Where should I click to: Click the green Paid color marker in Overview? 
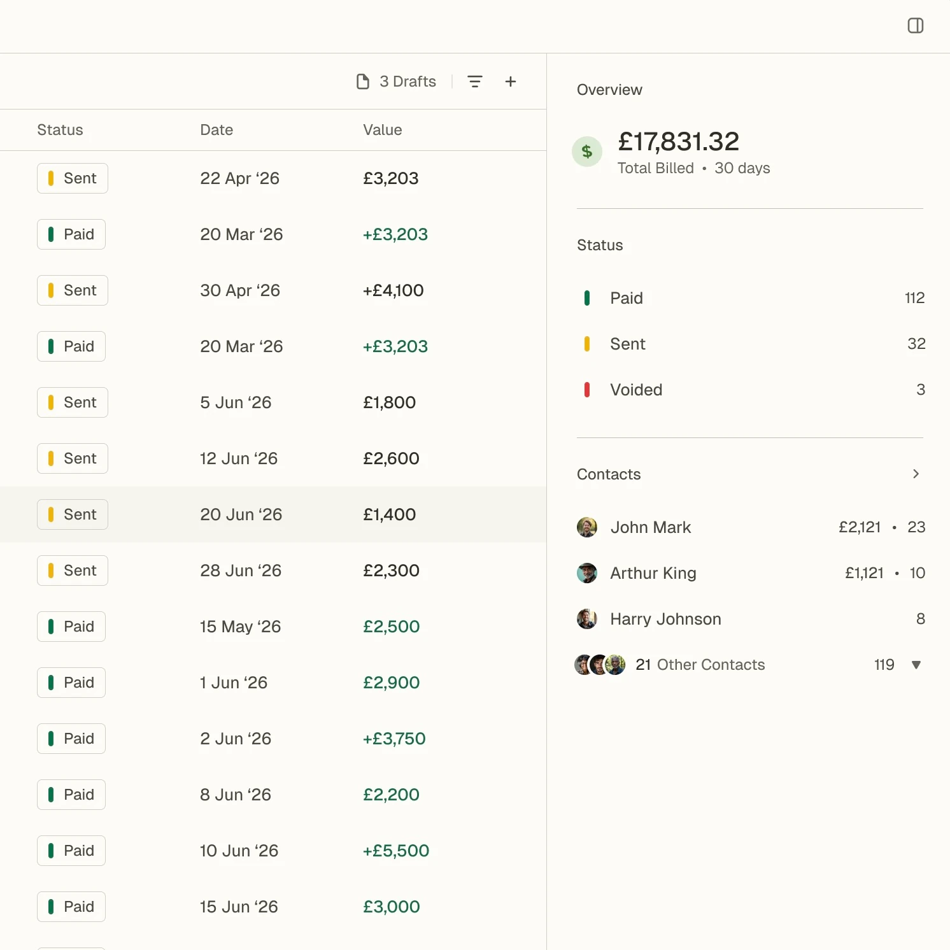click(587, 298)
